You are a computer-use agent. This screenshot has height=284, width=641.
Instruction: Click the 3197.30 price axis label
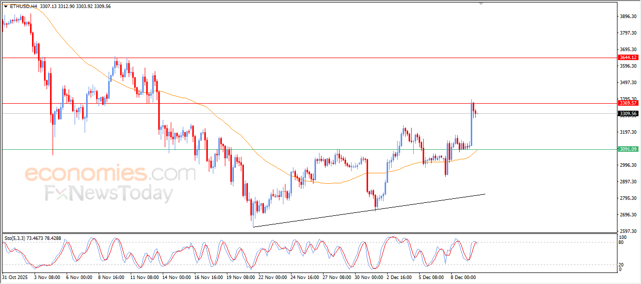(x=628, y=132)
